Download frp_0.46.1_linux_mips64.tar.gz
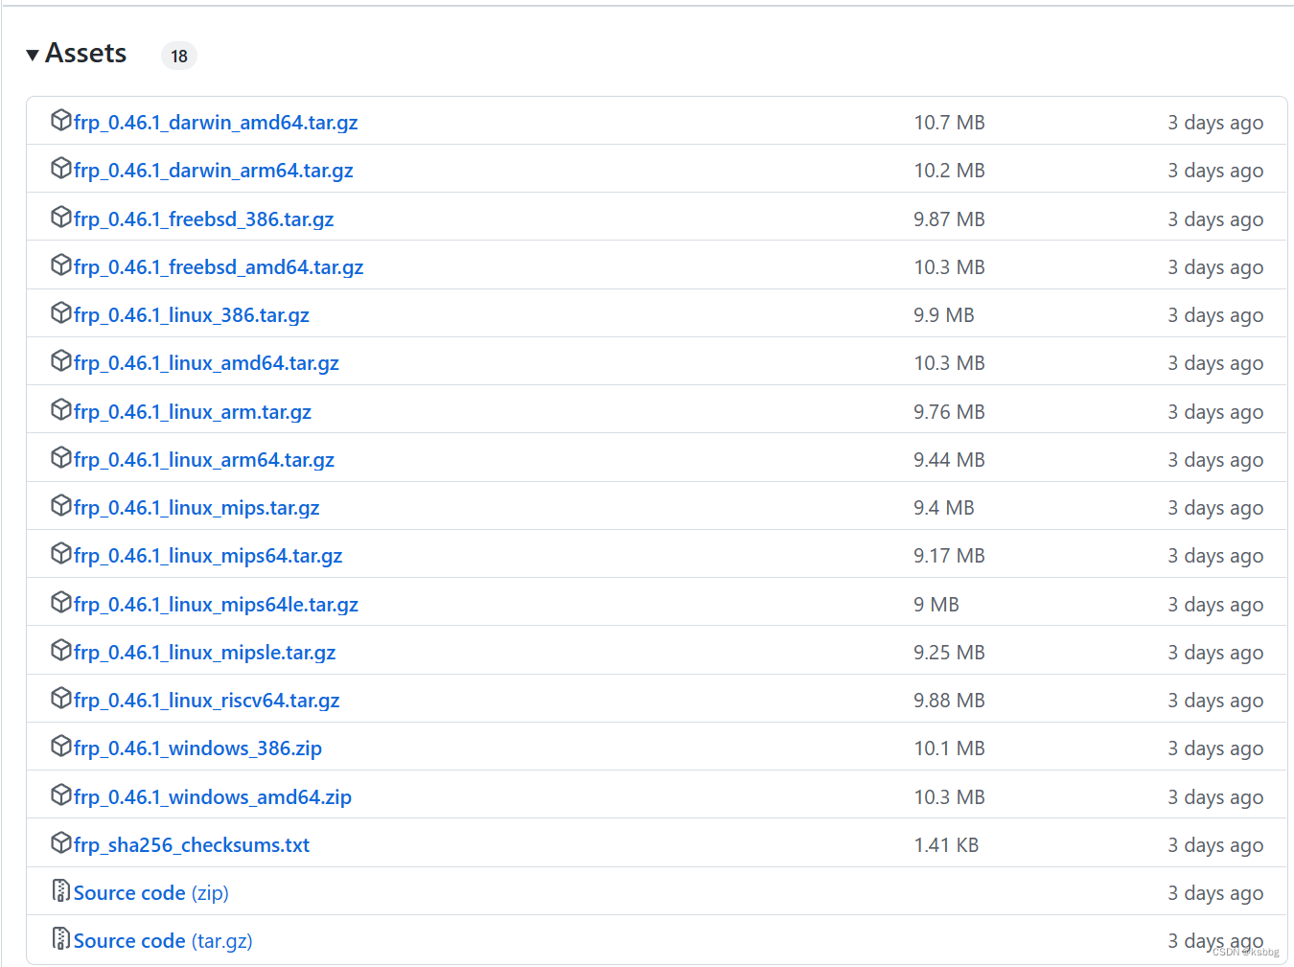The image size is (1294, 967). click(208, 556)
